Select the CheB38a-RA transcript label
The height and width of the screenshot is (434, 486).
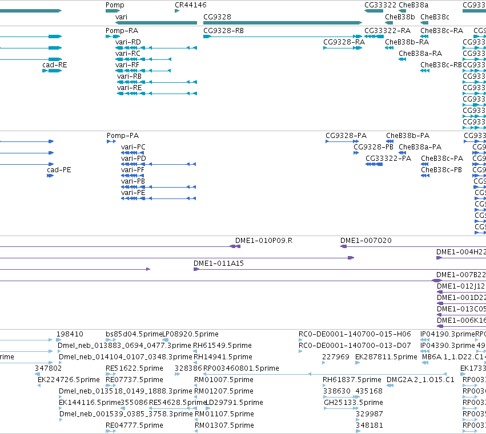tap(420, 54)
